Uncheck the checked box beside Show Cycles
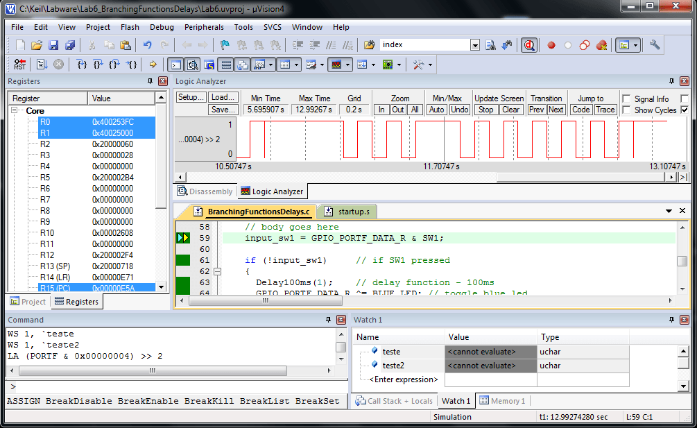Viewport: 697px width, 428px height. (x=685, y=110)
